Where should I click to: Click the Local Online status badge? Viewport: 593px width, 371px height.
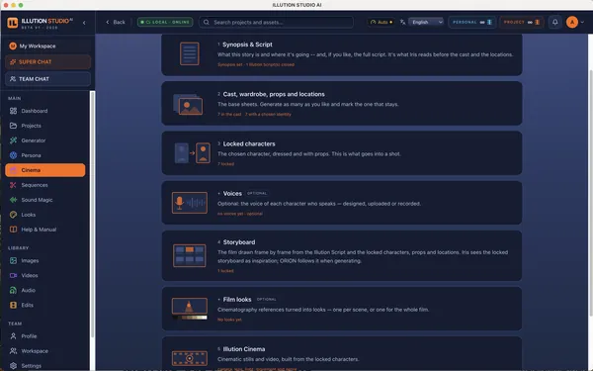pyautogui.click(x=165, y=23)
